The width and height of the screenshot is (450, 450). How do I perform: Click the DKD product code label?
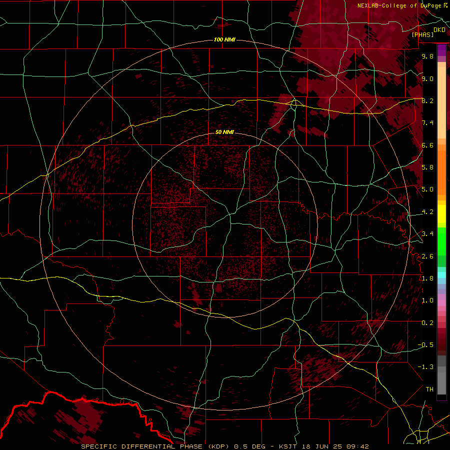click(x=439, y=30)
